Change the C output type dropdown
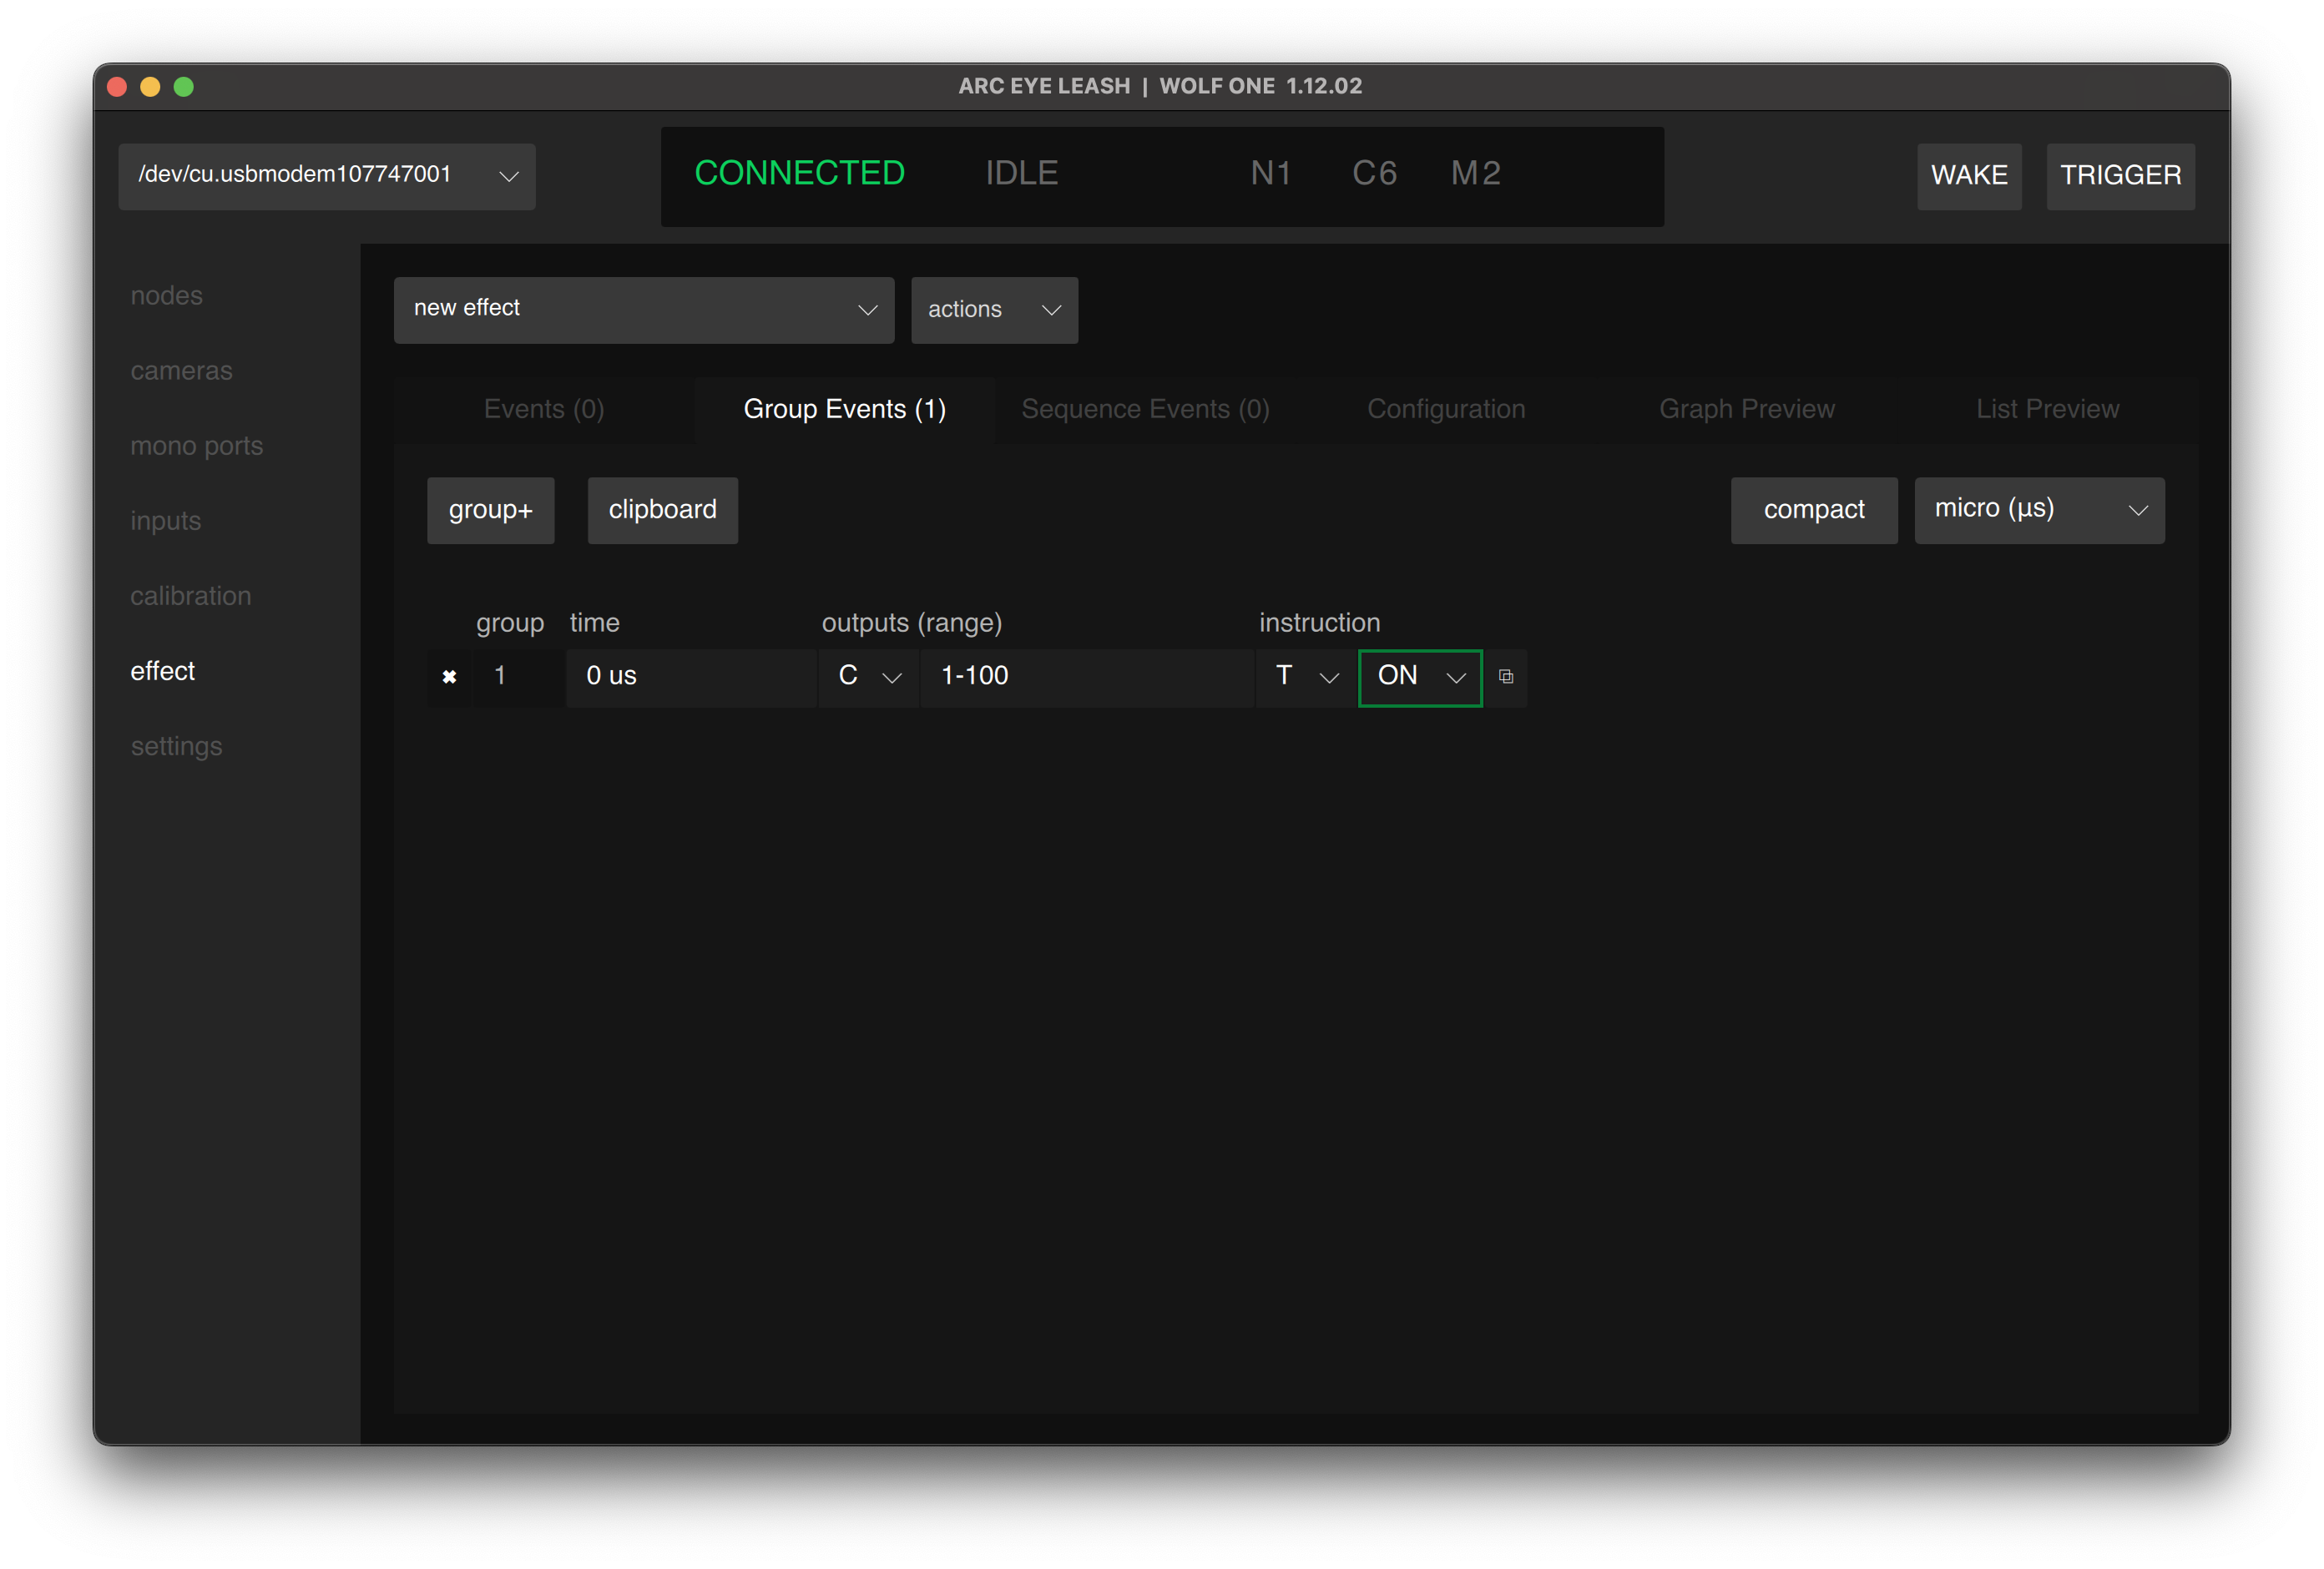 point(868,677)
